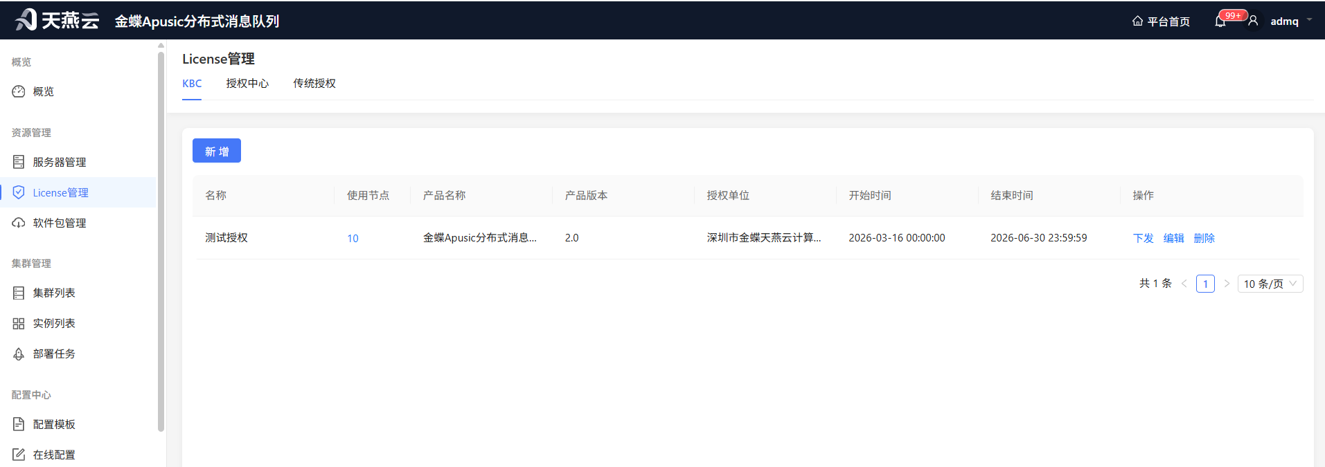Open 概览 menu item

pyautogui.click(x=78, y=91)
